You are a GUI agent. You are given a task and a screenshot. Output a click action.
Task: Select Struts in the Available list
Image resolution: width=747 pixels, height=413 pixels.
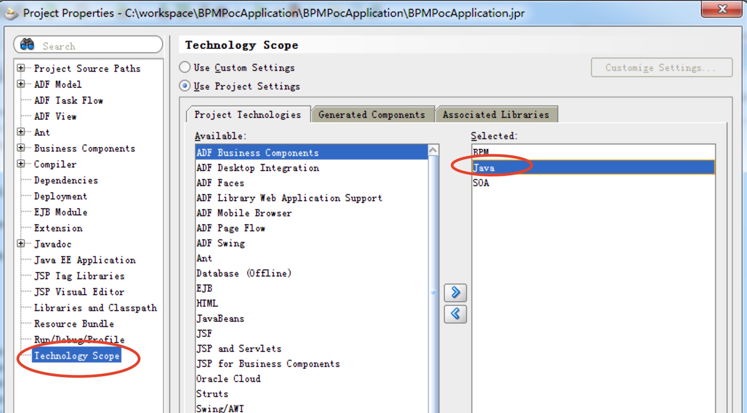(311, 394)
